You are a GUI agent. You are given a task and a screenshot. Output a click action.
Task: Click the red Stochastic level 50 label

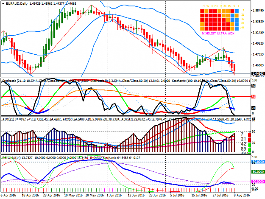pyautogui.click(x=253, y=97)
